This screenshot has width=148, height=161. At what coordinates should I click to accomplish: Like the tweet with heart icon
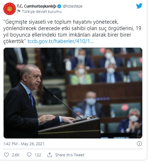coord(6,155)
